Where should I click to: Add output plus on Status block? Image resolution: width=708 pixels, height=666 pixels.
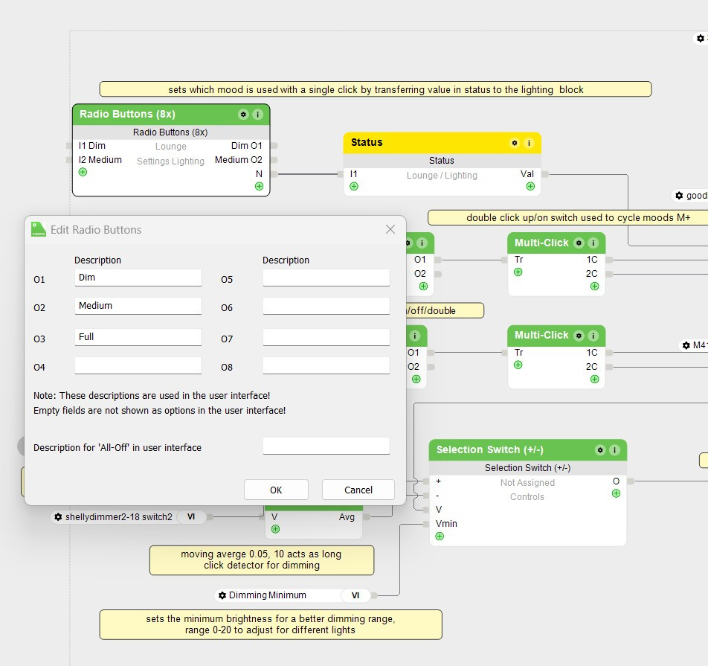coord(530,186)
